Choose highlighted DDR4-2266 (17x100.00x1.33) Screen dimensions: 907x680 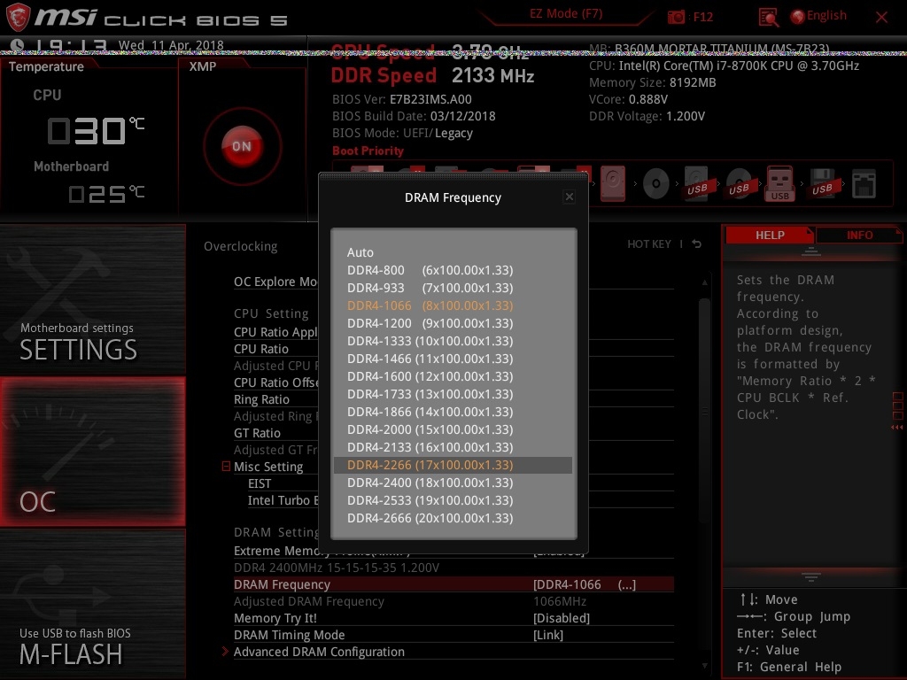coord(453,465)
